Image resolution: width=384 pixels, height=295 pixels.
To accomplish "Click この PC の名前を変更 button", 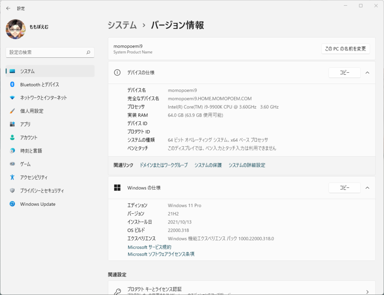I will point(345,49).
